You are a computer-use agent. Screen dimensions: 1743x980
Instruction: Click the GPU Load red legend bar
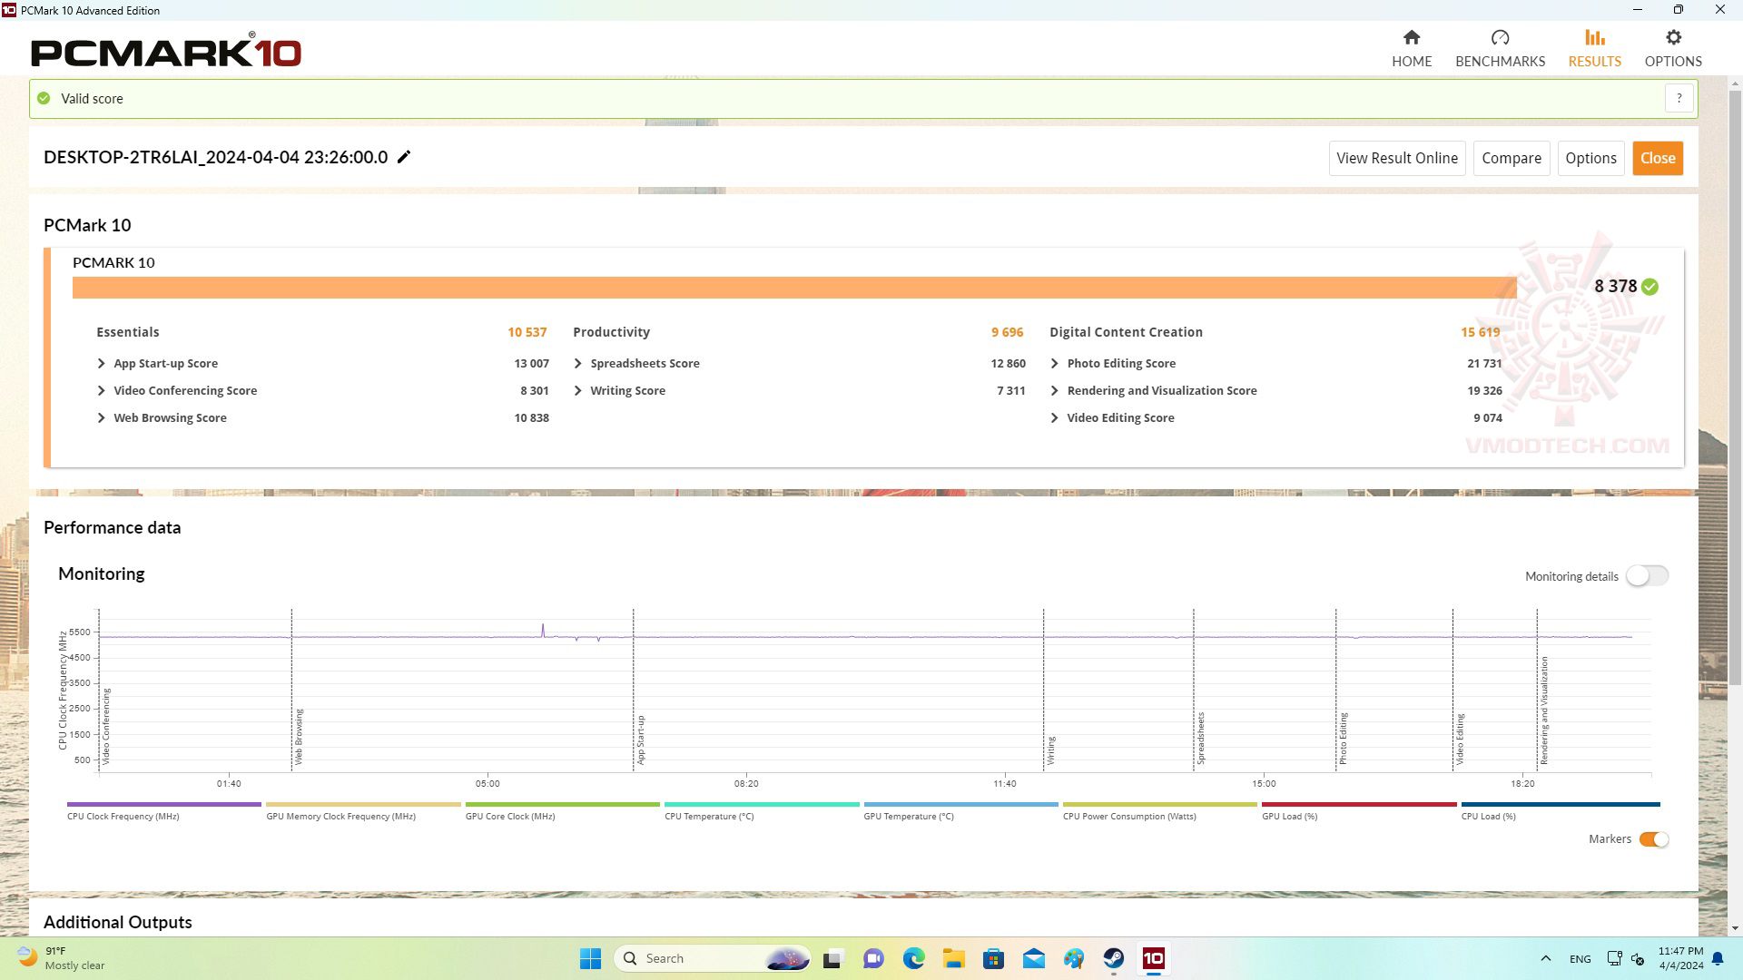pos(1358,805)
